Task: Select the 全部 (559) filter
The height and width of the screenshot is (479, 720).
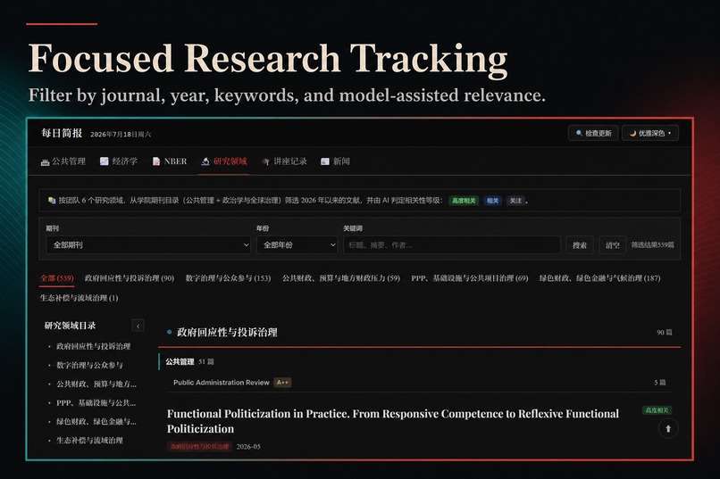Action: click(x=57, y=278)
